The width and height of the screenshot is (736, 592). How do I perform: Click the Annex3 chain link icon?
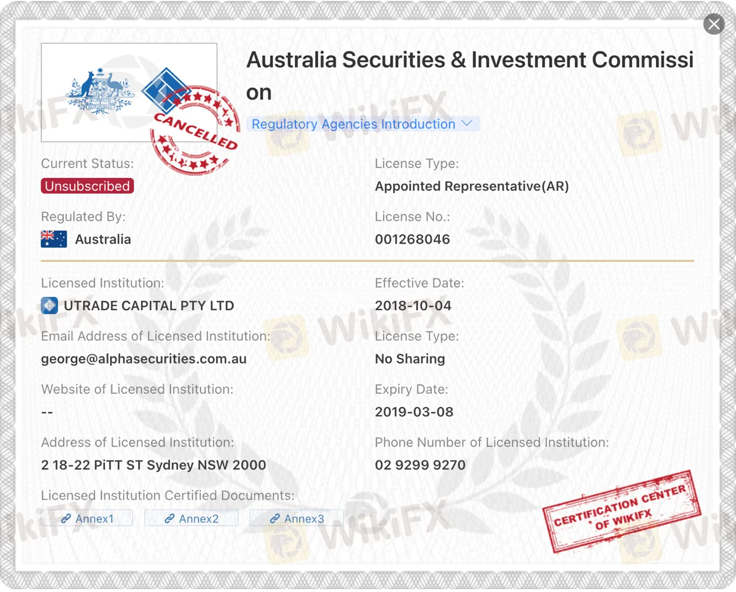point(275,518)
